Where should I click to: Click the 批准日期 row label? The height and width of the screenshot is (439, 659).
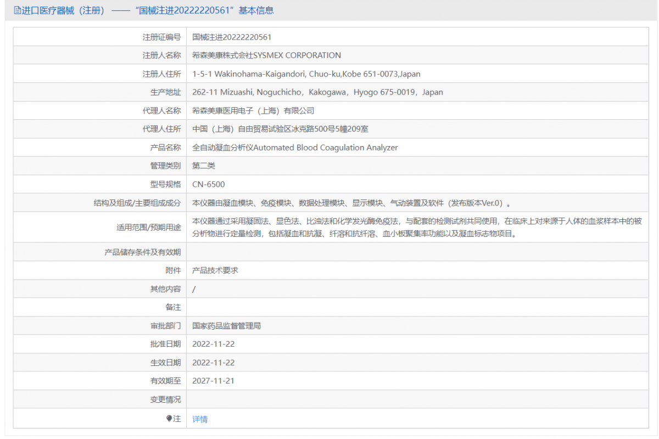[x=165, y=344]
